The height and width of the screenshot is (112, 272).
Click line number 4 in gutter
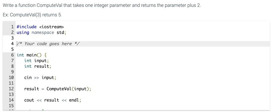point(12,44)
